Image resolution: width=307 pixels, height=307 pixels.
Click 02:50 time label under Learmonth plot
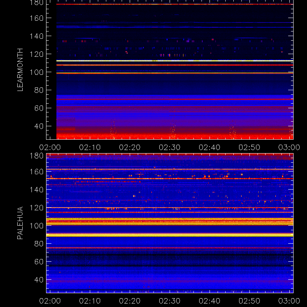[250, 147]
